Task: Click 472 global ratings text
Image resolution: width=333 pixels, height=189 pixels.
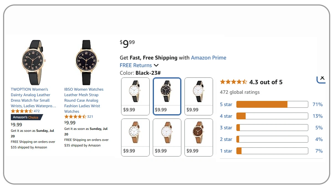Action: tap(239, 92)
